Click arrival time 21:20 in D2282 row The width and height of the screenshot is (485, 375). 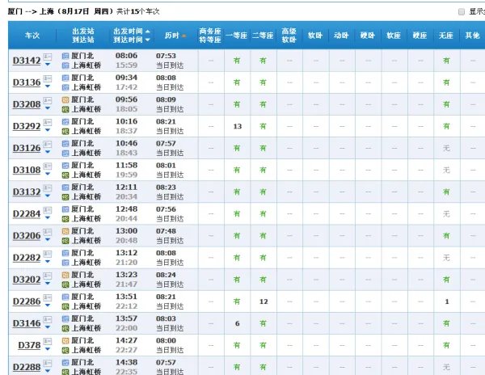pyautogui.click(x=127, y=263)
